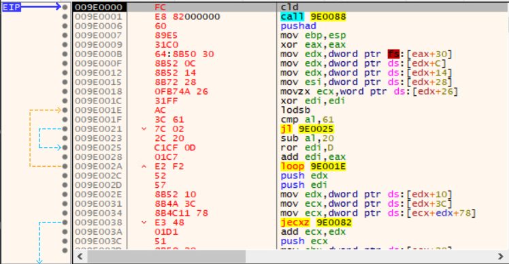
Task: Select loop 9E001E instruction
Action: click(313, 166)
